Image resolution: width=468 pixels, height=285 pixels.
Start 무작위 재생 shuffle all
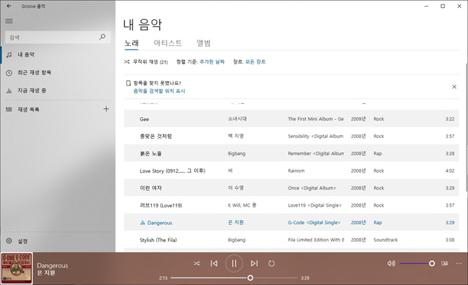tap(146, 62)
